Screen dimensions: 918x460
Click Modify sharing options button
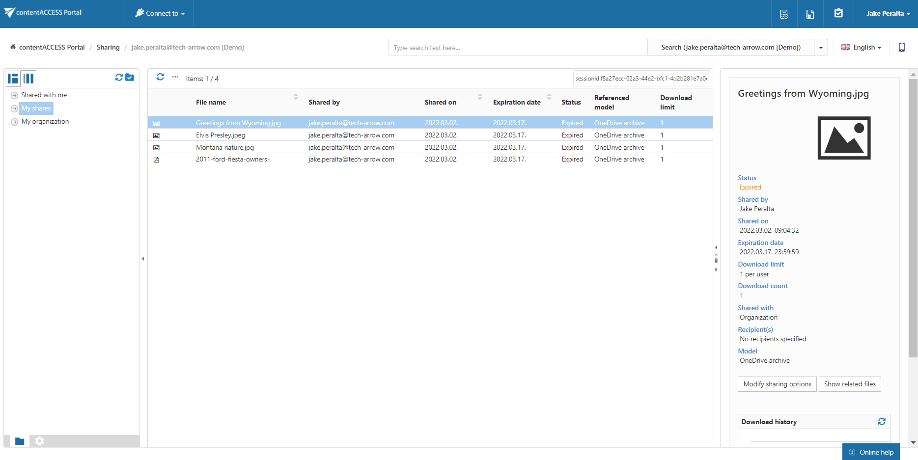pos(777,384)
